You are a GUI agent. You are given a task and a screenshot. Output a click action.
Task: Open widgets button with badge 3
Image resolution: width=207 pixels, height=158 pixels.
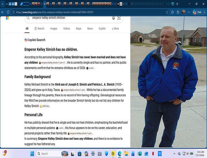pyautogui.click(x=5, y=153)
